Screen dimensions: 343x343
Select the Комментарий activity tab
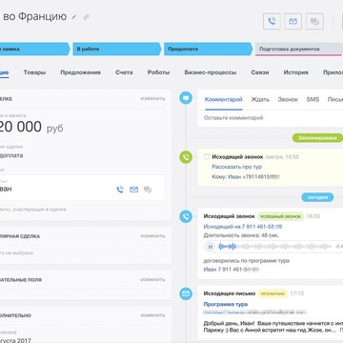tap(224, 99)
